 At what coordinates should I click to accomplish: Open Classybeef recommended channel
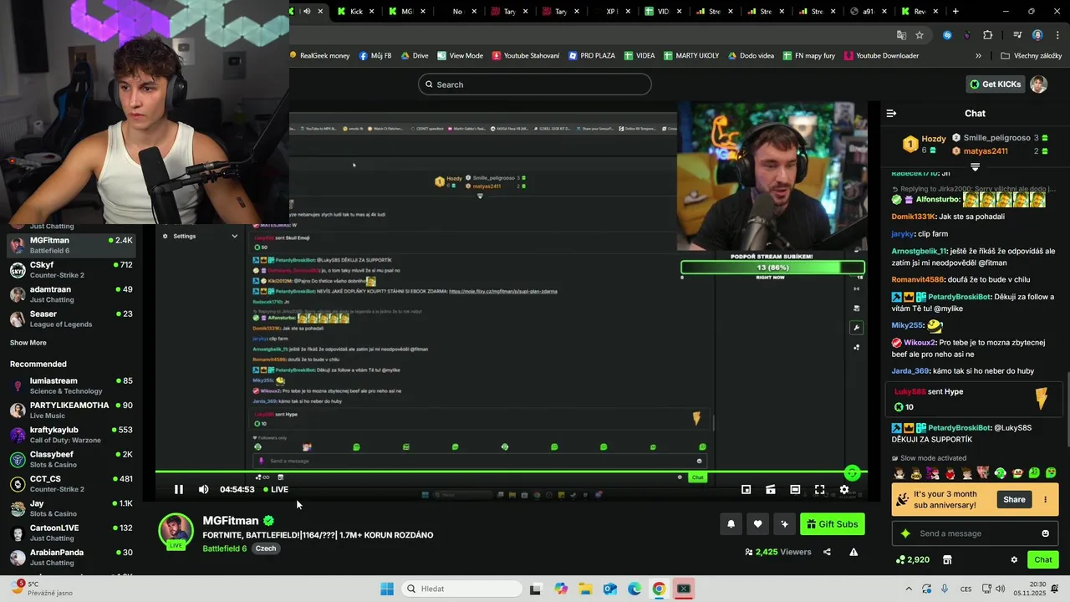71,459
